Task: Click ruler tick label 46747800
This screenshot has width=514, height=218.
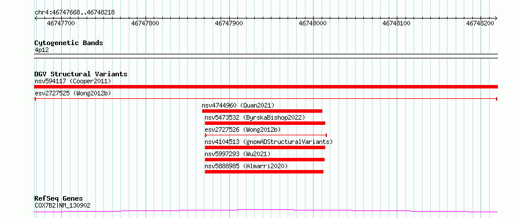Action: [145, 23]
